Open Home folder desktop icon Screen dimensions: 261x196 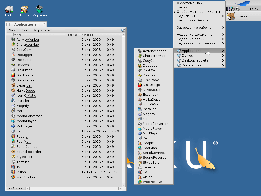tap(24, 9)
